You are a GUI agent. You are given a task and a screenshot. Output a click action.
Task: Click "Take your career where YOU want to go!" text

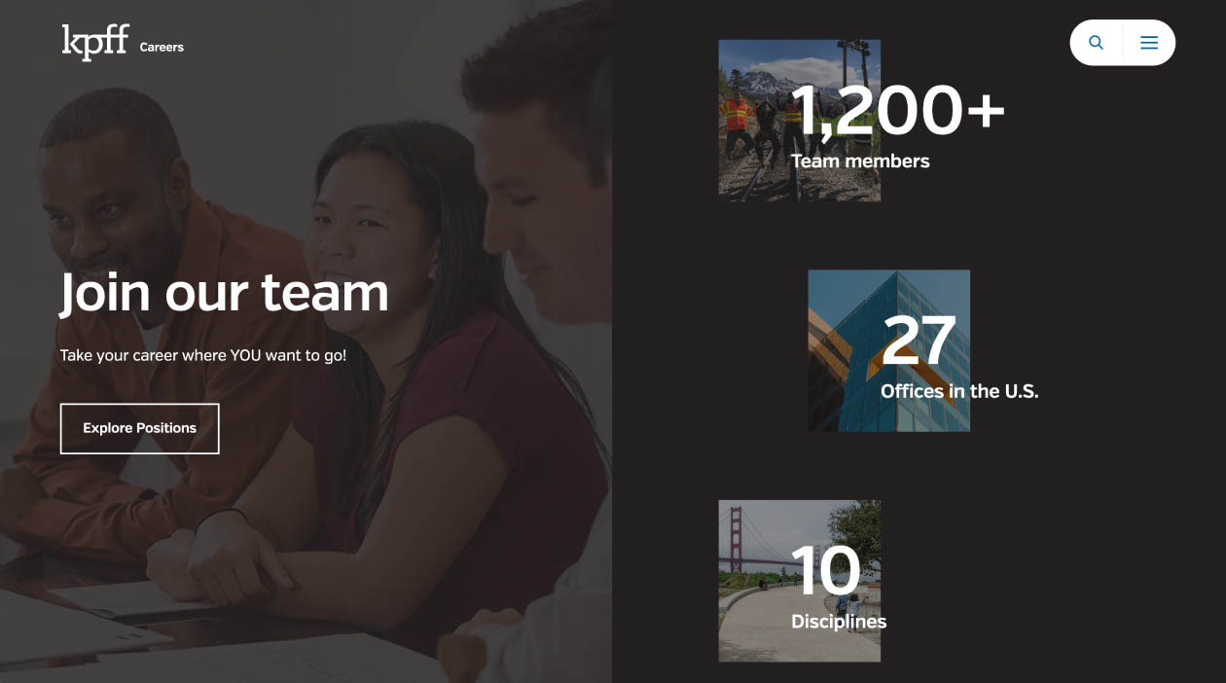click(x=203, y=355)
